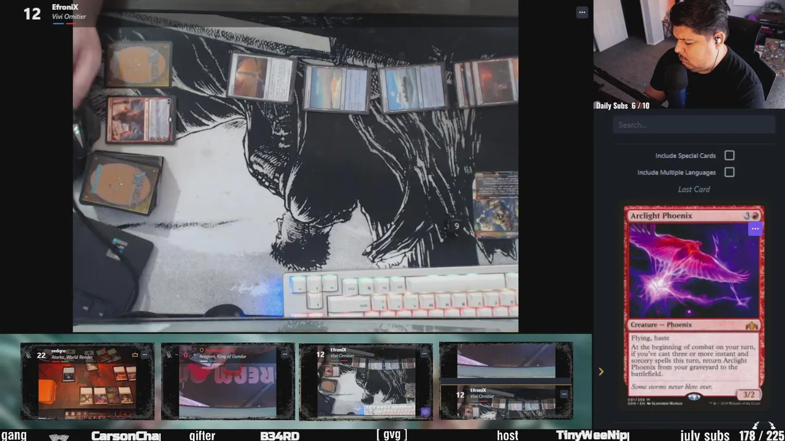Click muted microphone icon on Aragorn feed

pos(169,355)
